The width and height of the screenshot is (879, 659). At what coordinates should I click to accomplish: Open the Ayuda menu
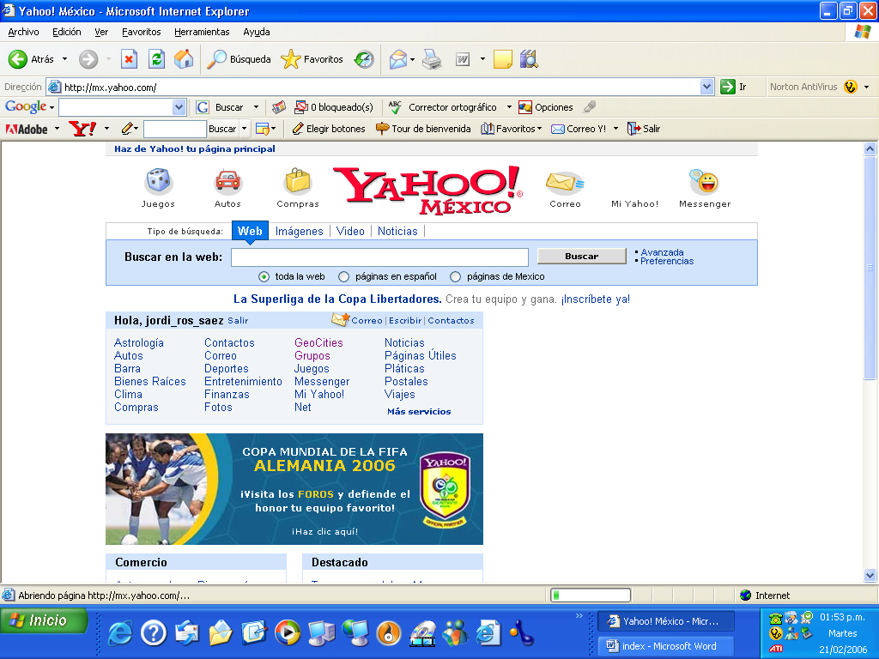tap(256, 32)
